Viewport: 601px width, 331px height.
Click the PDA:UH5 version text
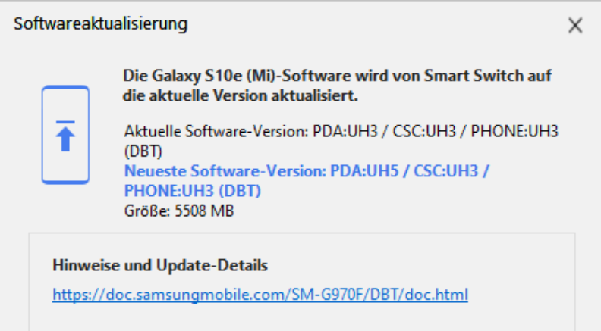pos(364,171)
